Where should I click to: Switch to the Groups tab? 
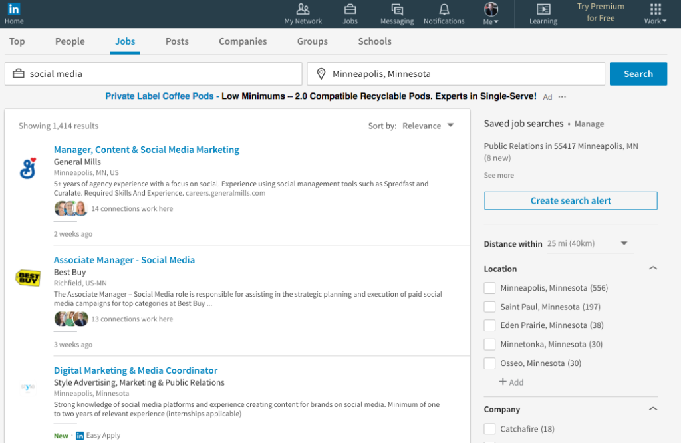313,41
